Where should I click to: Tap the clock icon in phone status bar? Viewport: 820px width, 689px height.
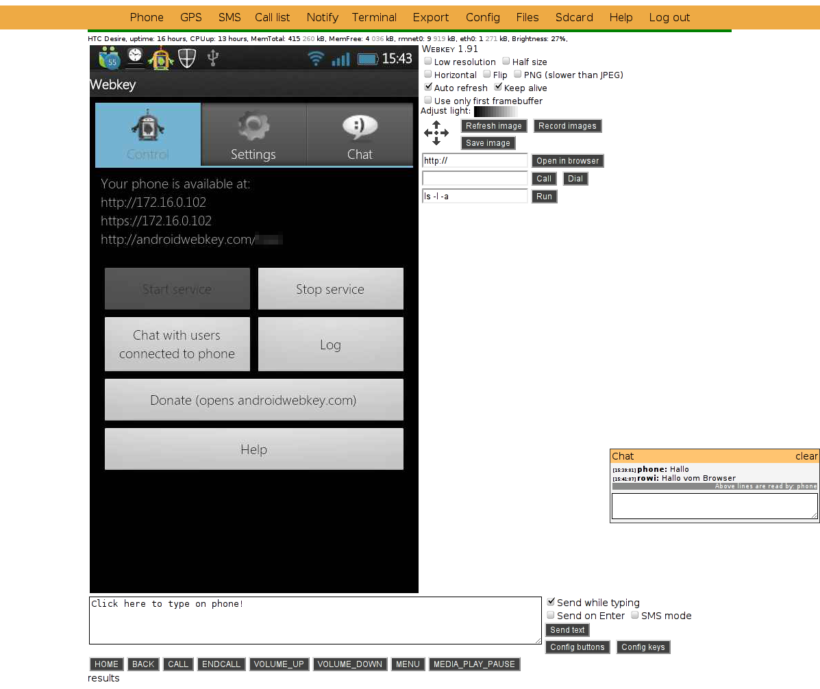coord(136,58)
